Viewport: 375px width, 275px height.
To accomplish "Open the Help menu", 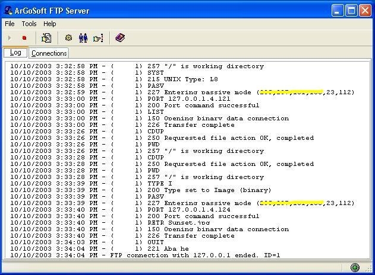I will click(x=50, y=24).
